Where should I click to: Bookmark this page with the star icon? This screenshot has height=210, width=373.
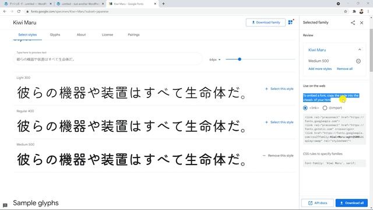(x=346, y=12)
